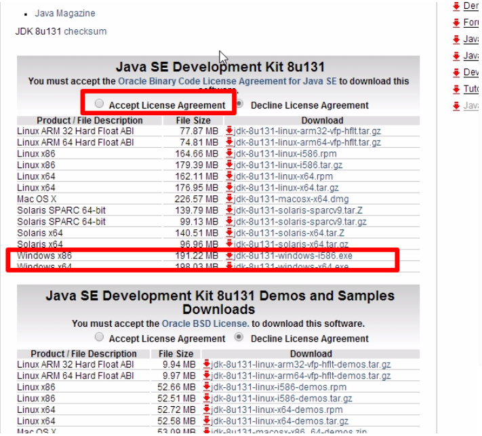Download jdk-8u131-linux-x64.tar.gz

coord(286,188)
